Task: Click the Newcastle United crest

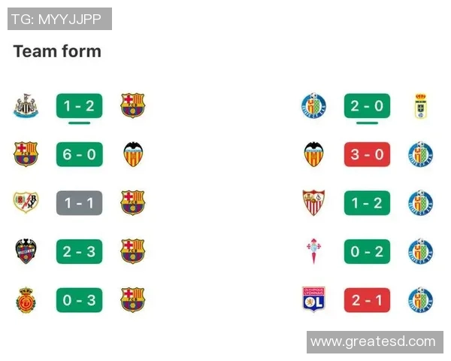Action: (x=26, y=106)
